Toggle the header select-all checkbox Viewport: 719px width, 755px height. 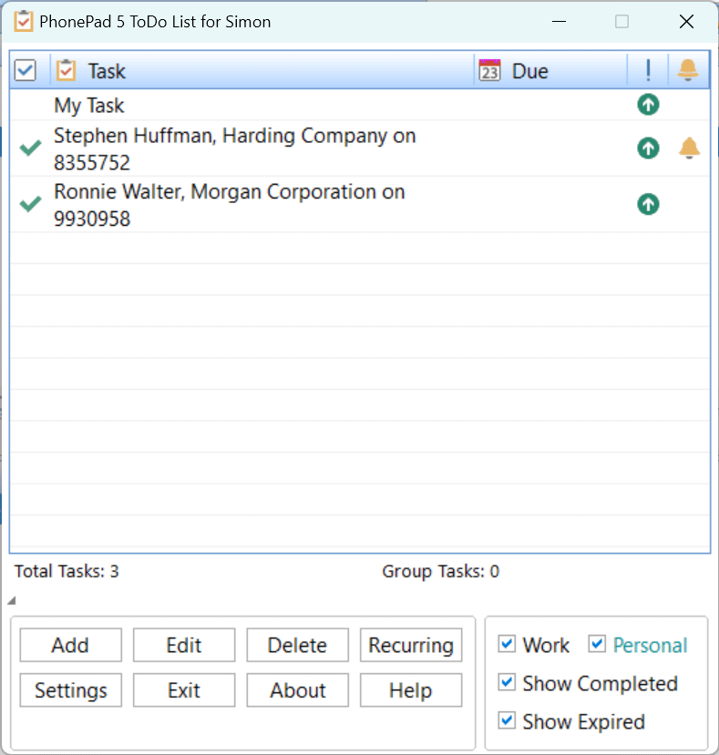[25, 70]
